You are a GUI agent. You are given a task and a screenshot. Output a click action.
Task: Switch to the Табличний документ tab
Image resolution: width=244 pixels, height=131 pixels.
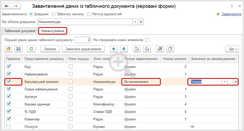tap(20, 31)
